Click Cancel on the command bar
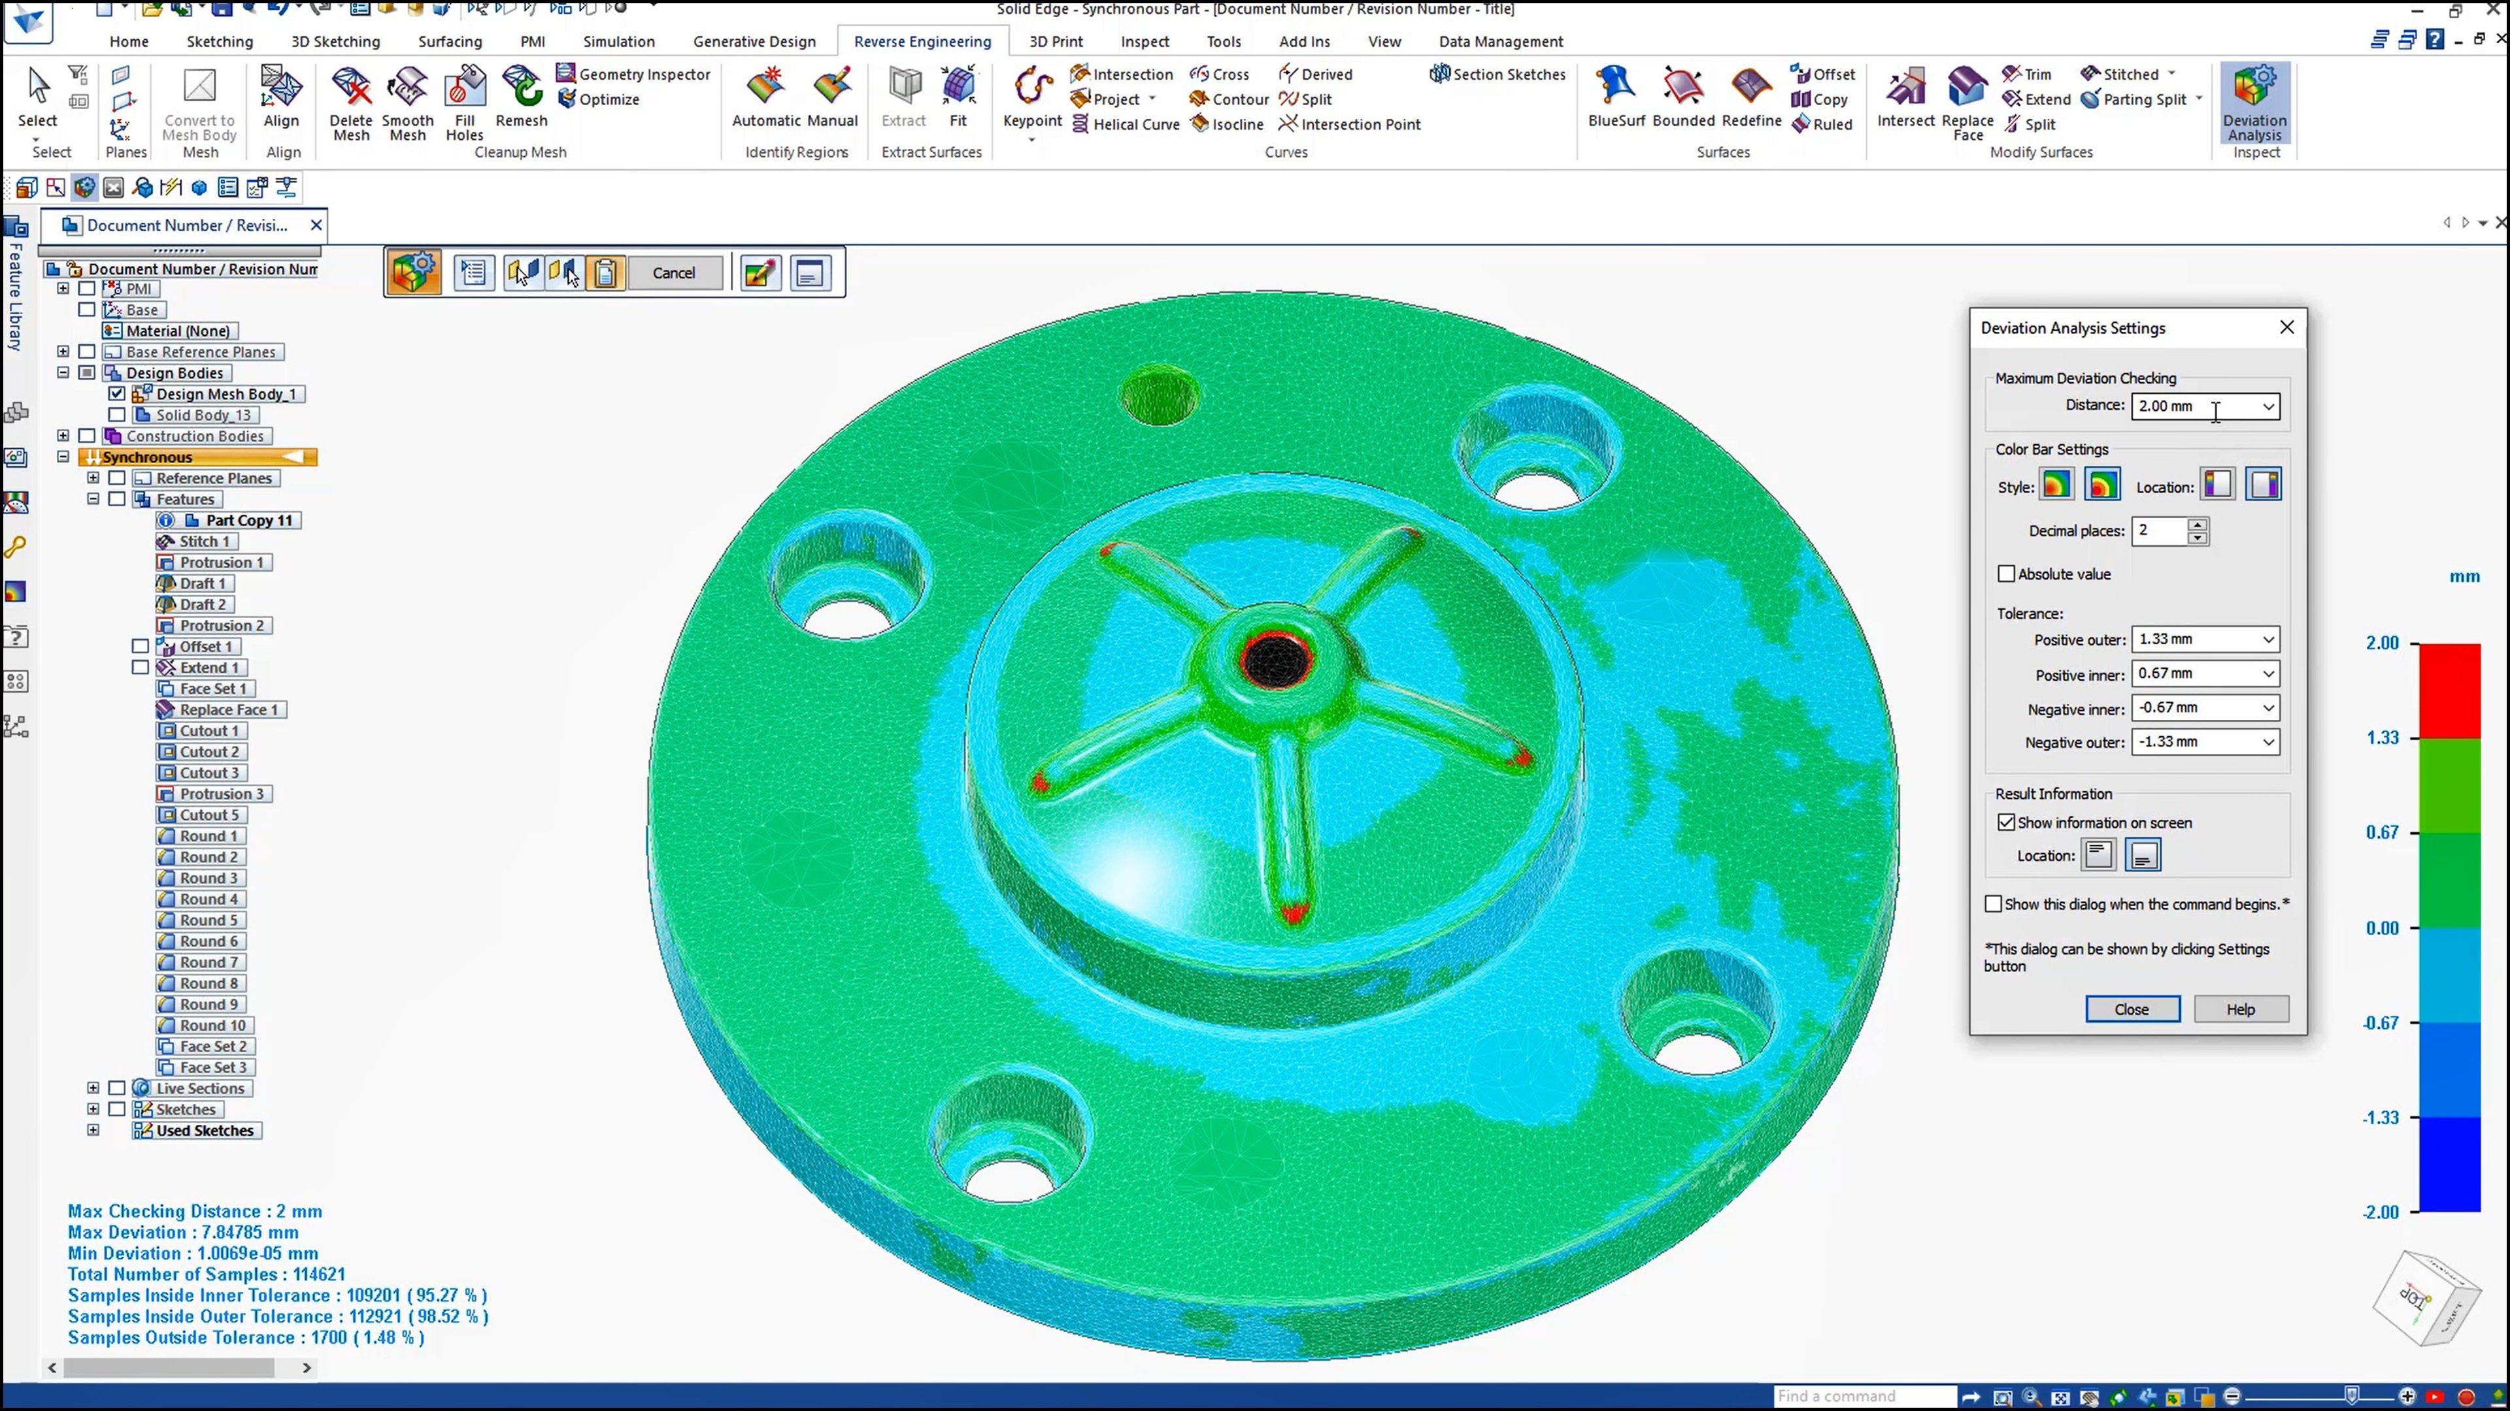The image size is (2510, 1411). pyautogui.click(x=673, y=272)
